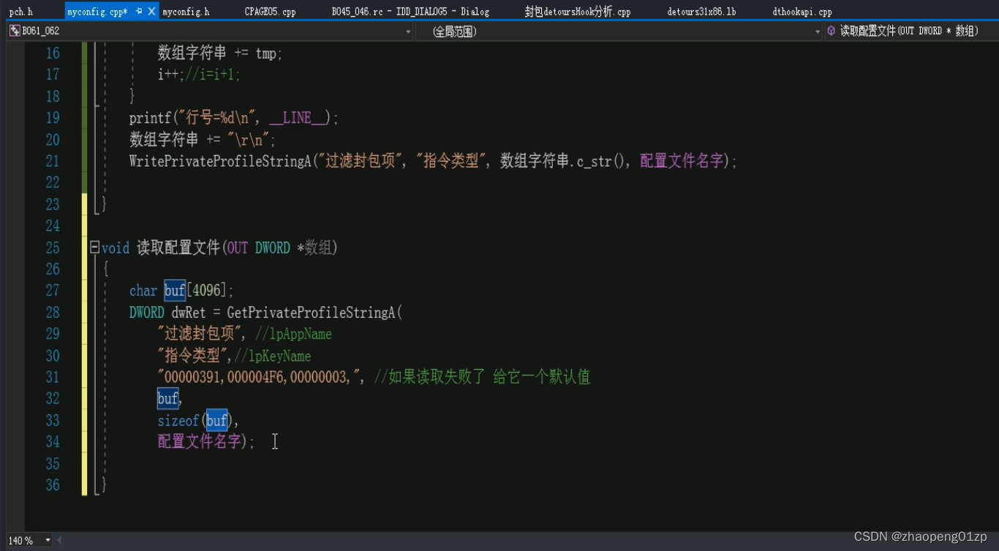Click the buf argument on line 32
This screenshot has width=999, height=551.
[167, 399]
